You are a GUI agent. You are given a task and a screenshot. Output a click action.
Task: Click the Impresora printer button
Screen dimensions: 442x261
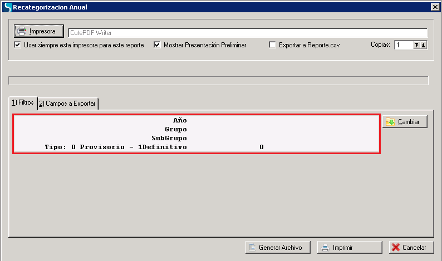(39, 31)
